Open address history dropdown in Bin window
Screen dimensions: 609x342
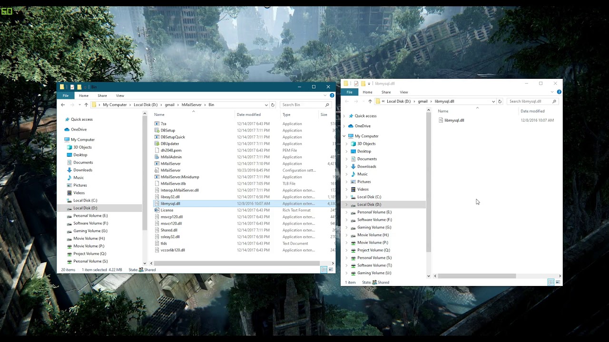point(266,104)
